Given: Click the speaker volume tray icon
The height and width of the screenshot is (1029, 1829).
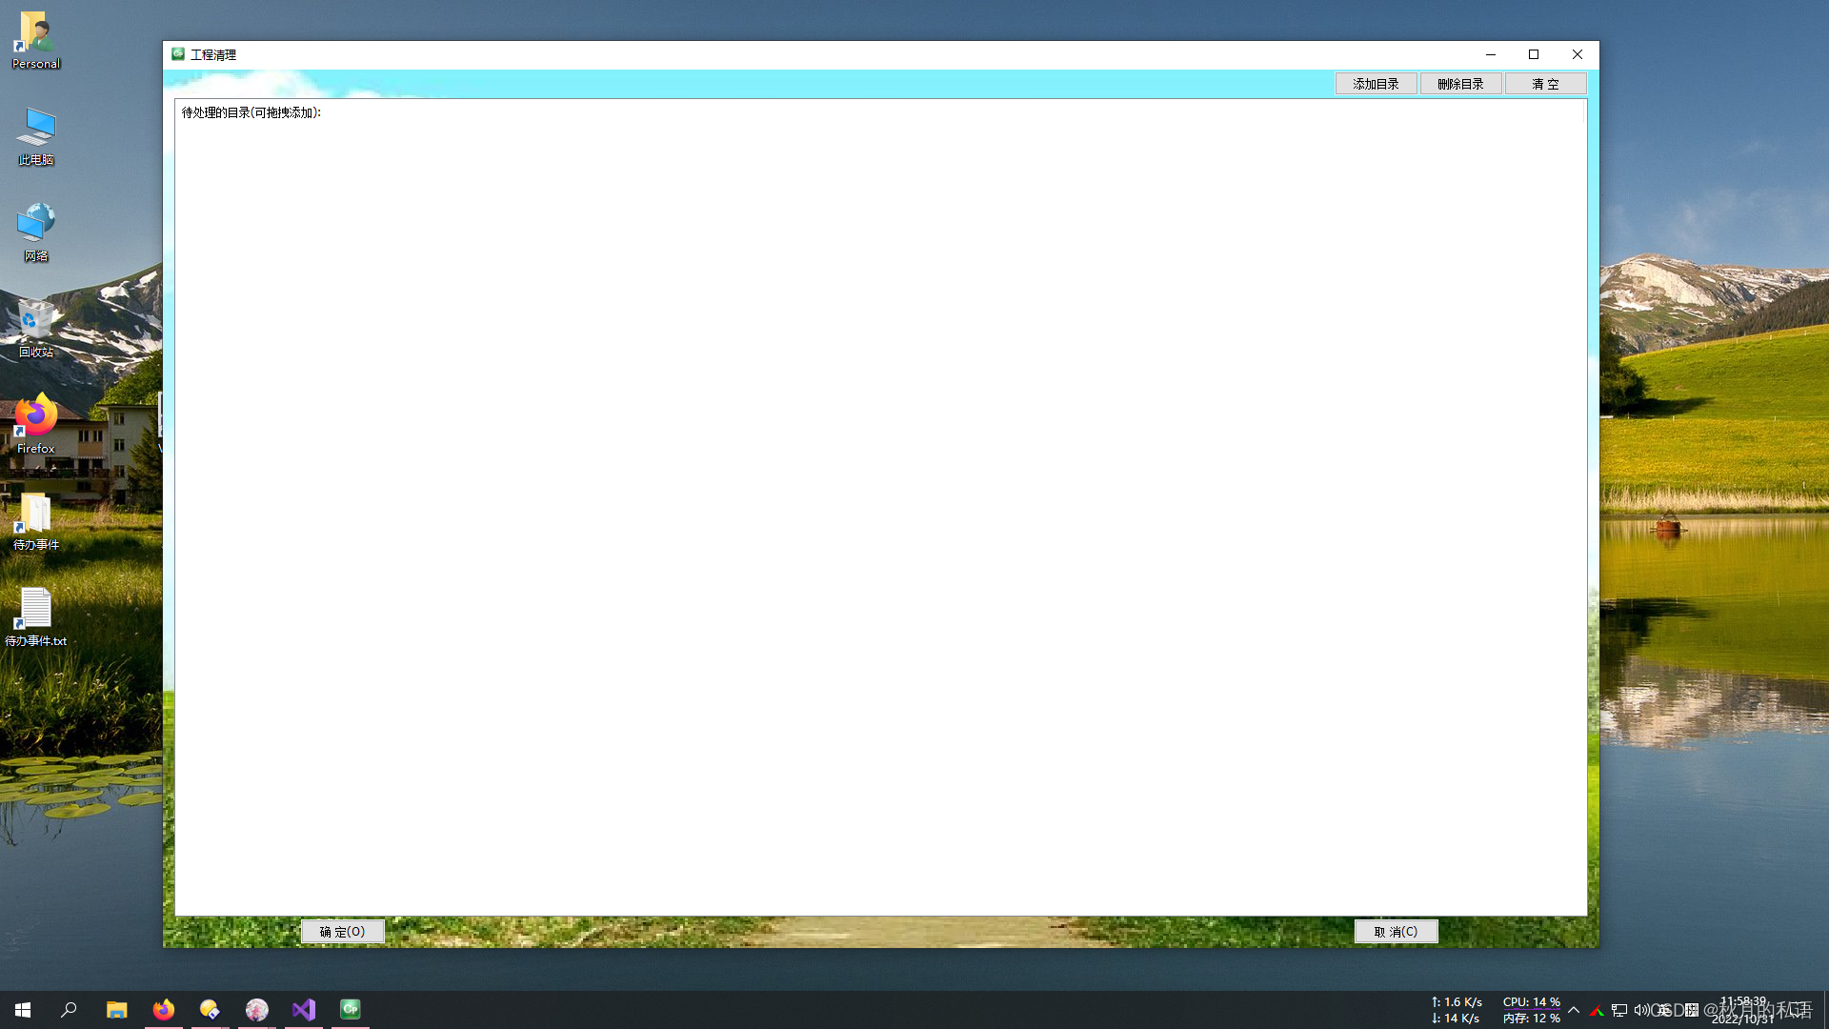Looking at the screenshot, I should [1640, 1010].
